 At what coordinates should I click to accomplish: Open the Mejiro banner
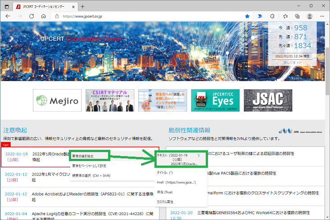(x=57, y=100)
